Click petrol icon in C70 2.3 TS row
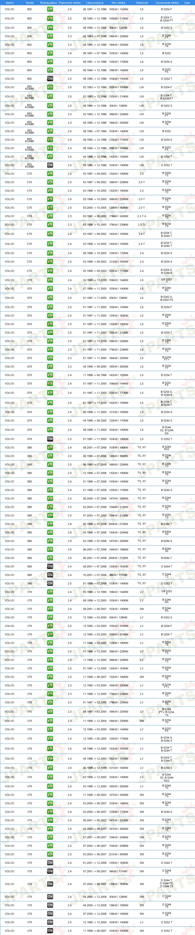Viewport: 195px width, 935px height. pyautogui.click(x=50, y=225)
